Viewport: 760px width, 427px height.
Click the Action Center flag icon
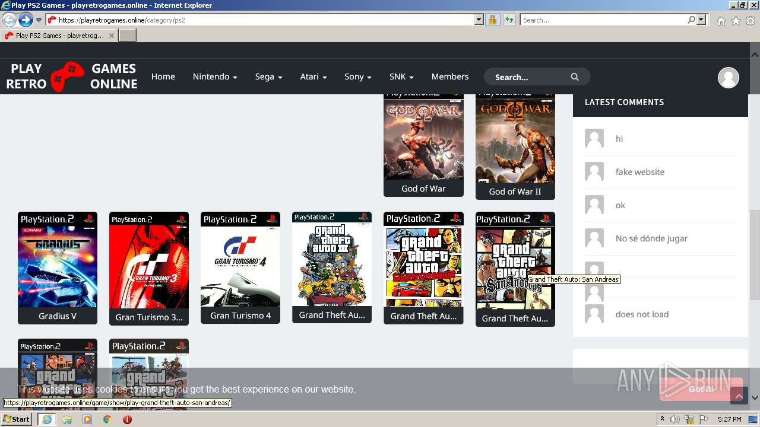click(x=704, y=419)
